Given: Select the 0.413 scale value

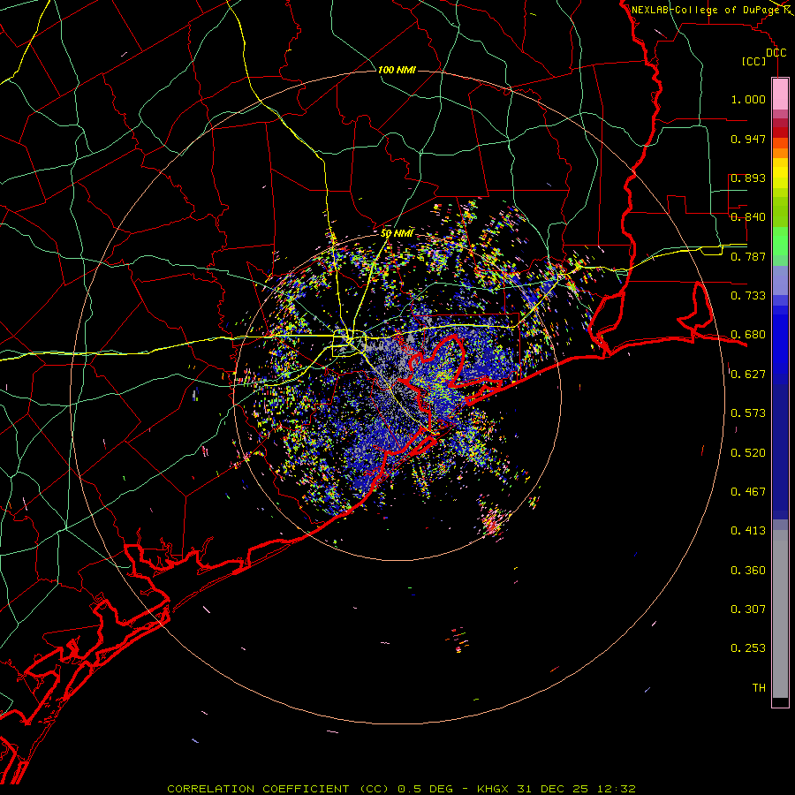Looking at the screenshot, I should [x=748, y=531].
